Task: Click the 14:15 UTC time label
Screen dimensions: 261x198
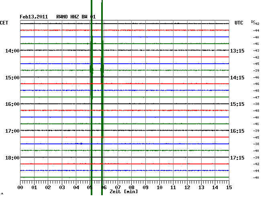Action: coord(237,78)
